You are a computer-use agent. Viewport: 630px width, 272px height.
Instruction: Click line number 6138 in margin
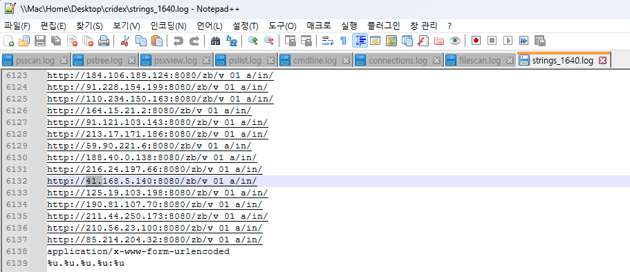pyautogui.click(x=17, y=251)
